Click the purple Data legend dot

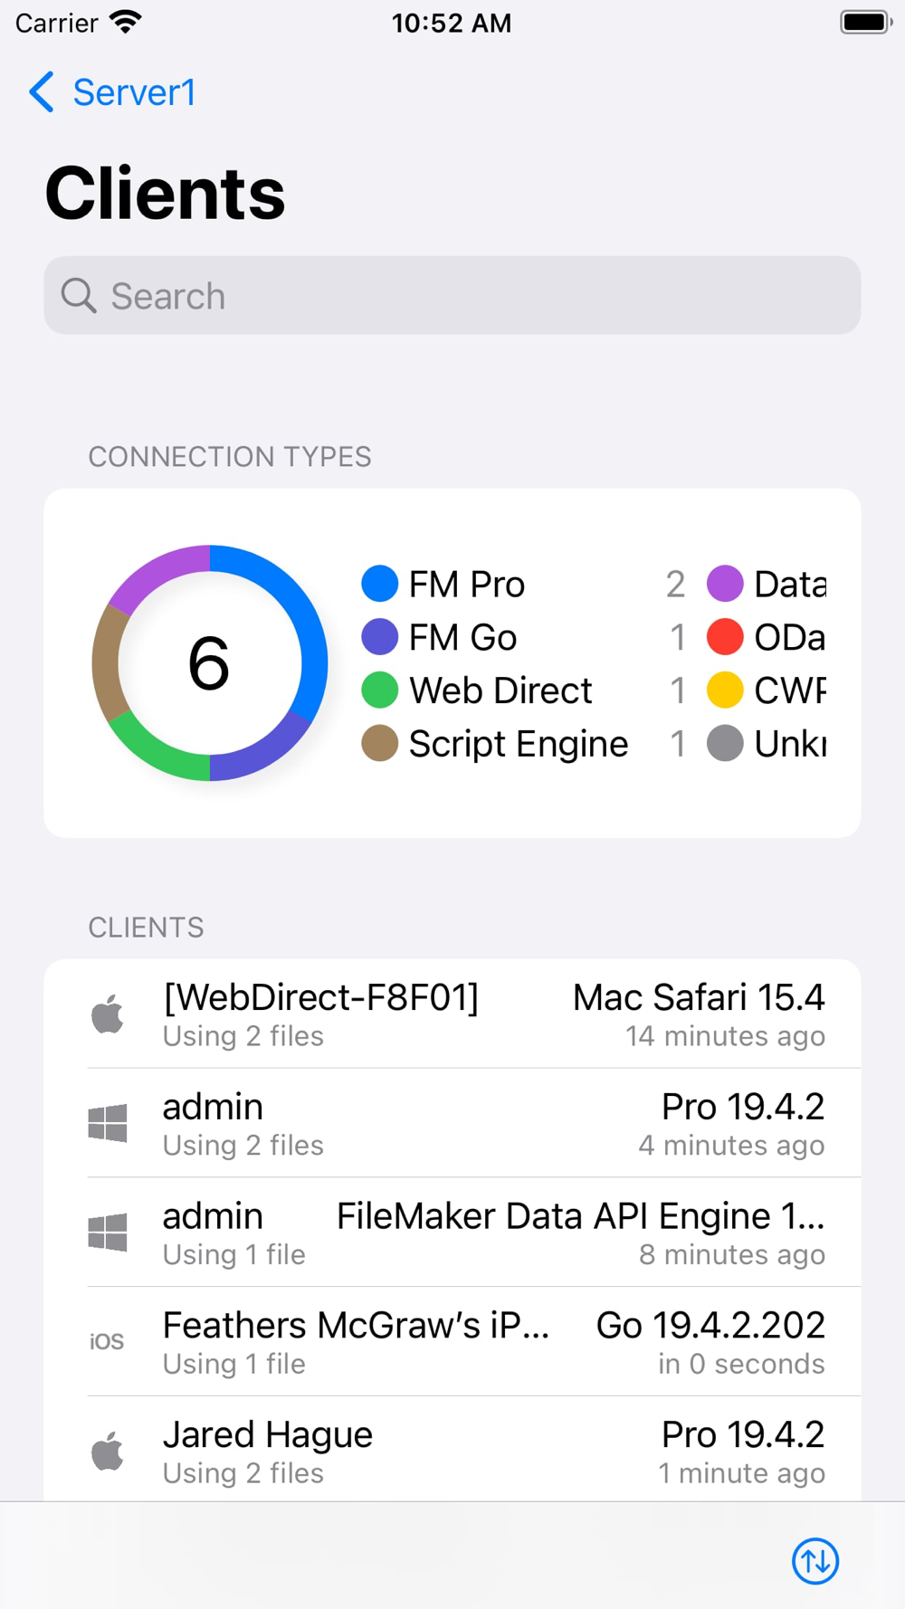tap(725, 584)
